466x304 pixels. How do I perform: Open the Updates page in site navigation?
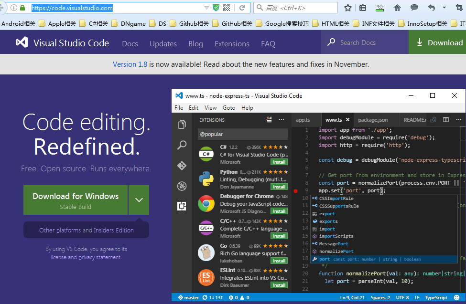(163, 43)
